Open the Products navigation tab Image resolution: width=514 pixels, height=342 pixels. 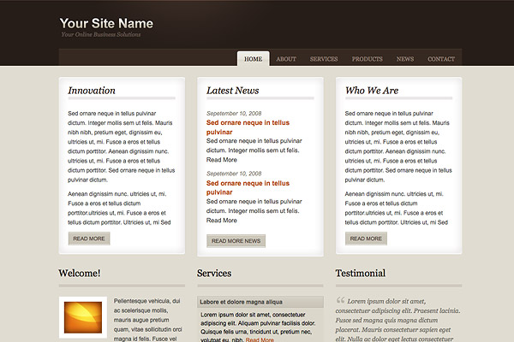(368, 59)
